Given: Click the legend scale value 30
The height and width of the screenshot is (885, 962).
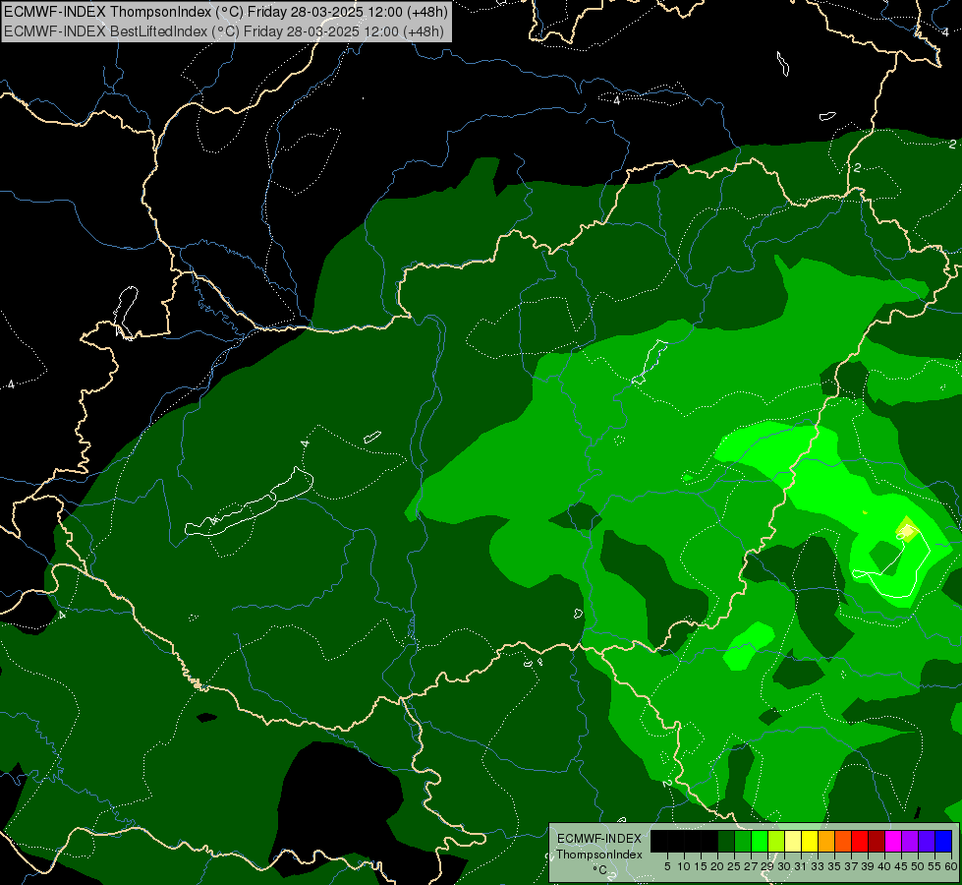Looking at the screenshot, I should pos(784,866).
